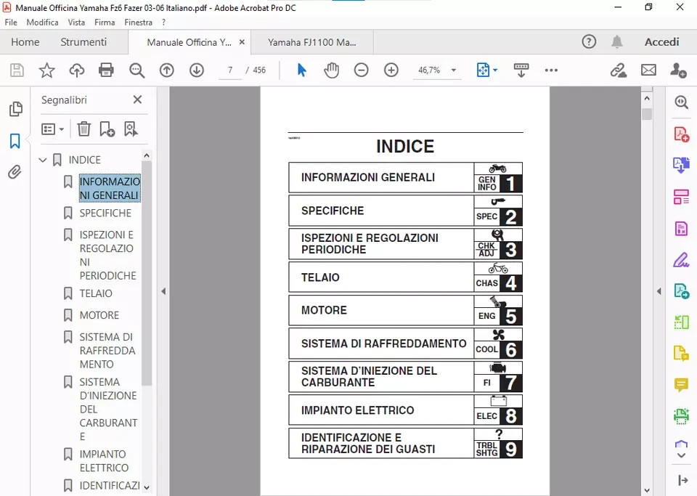Open the Help question mark icon
697x496 pixels.
[x=589, y=42]
